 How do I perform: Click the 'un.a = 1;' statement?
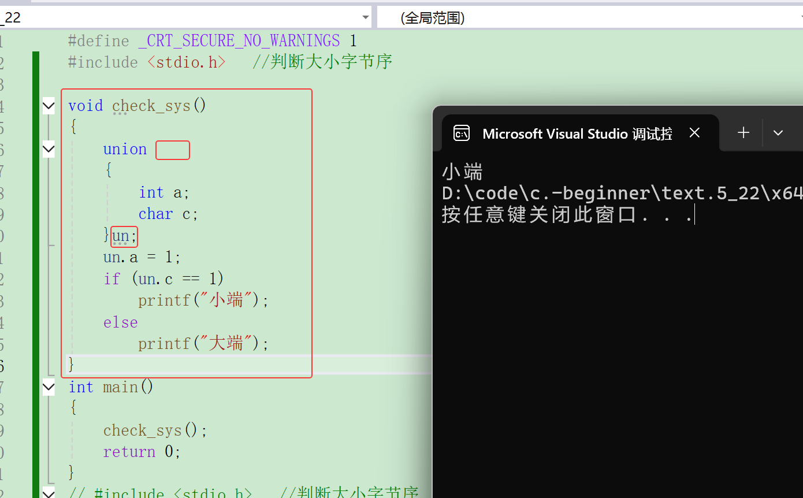click(x=142, y=257)
